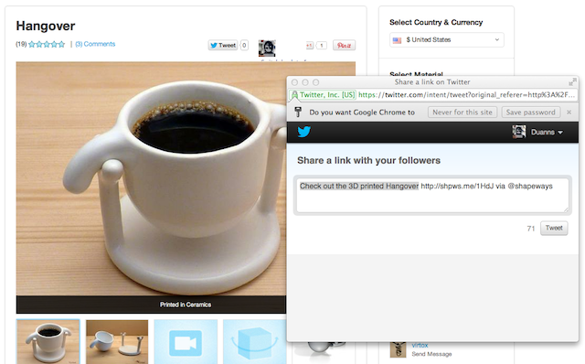The image size is (585, 364).
Task: Click the user avatar photo beside share buttons
Action: [267, 48]
